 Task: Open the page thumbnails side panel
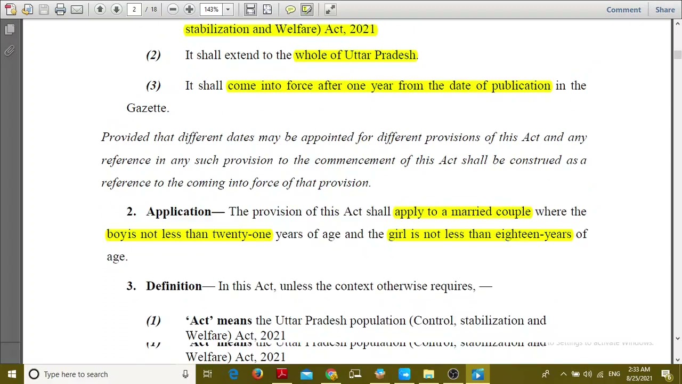[10, 30]
